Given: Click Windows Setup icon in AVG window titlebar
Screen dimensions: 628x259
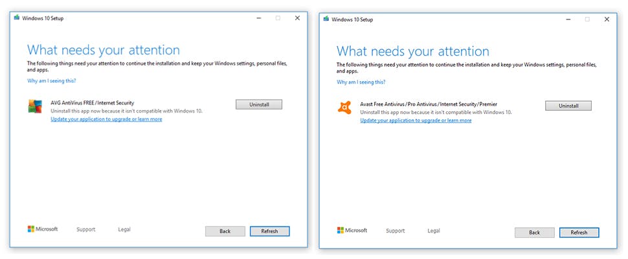Looking at the screenshot, I should coord(16,17).
